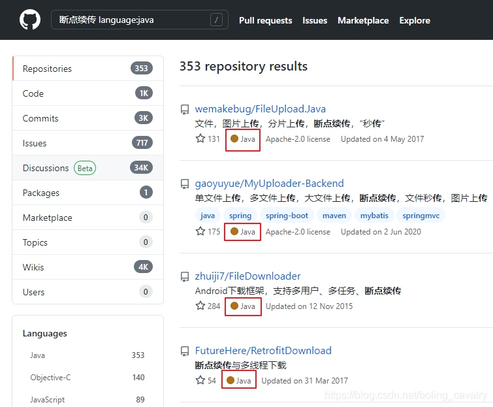
Task: Open Marketplace in the top navigation
Action: coord(363,20)
